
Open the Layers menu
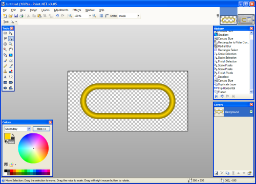pos(46,10)
